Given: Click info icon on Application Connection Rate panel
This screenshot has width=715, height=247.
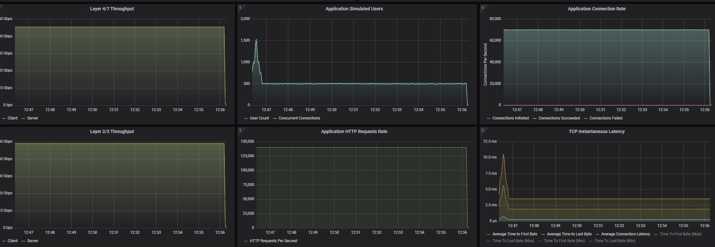Looking at the screenshot, I should tap(482, 7).
